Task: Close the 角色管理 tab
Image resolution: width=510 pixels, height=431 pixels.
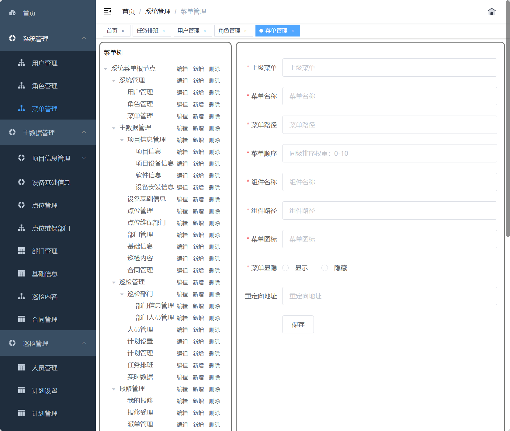Action: (x=245, y=31)
